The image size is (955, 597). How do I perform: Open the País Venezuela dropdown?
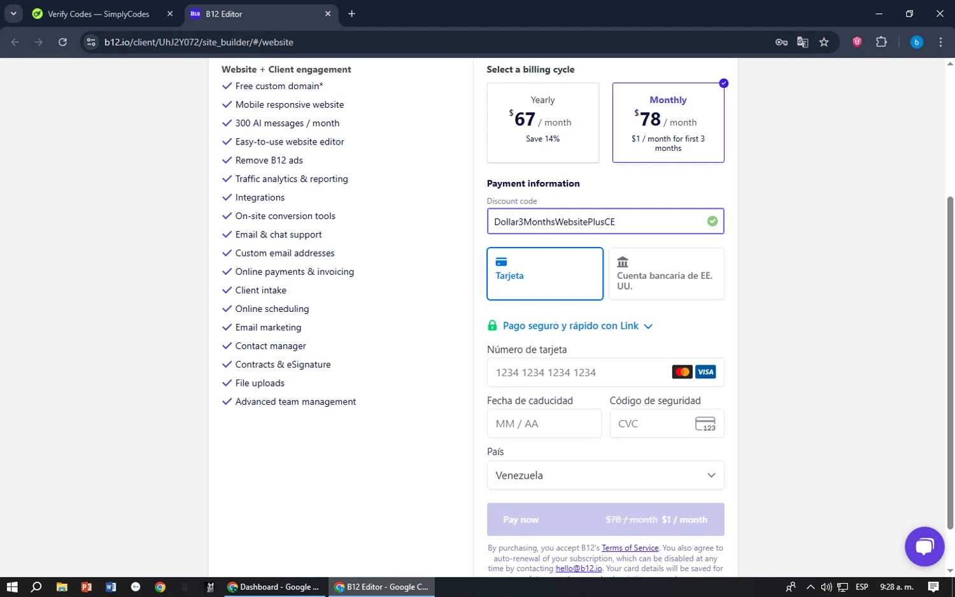point(605,475)
